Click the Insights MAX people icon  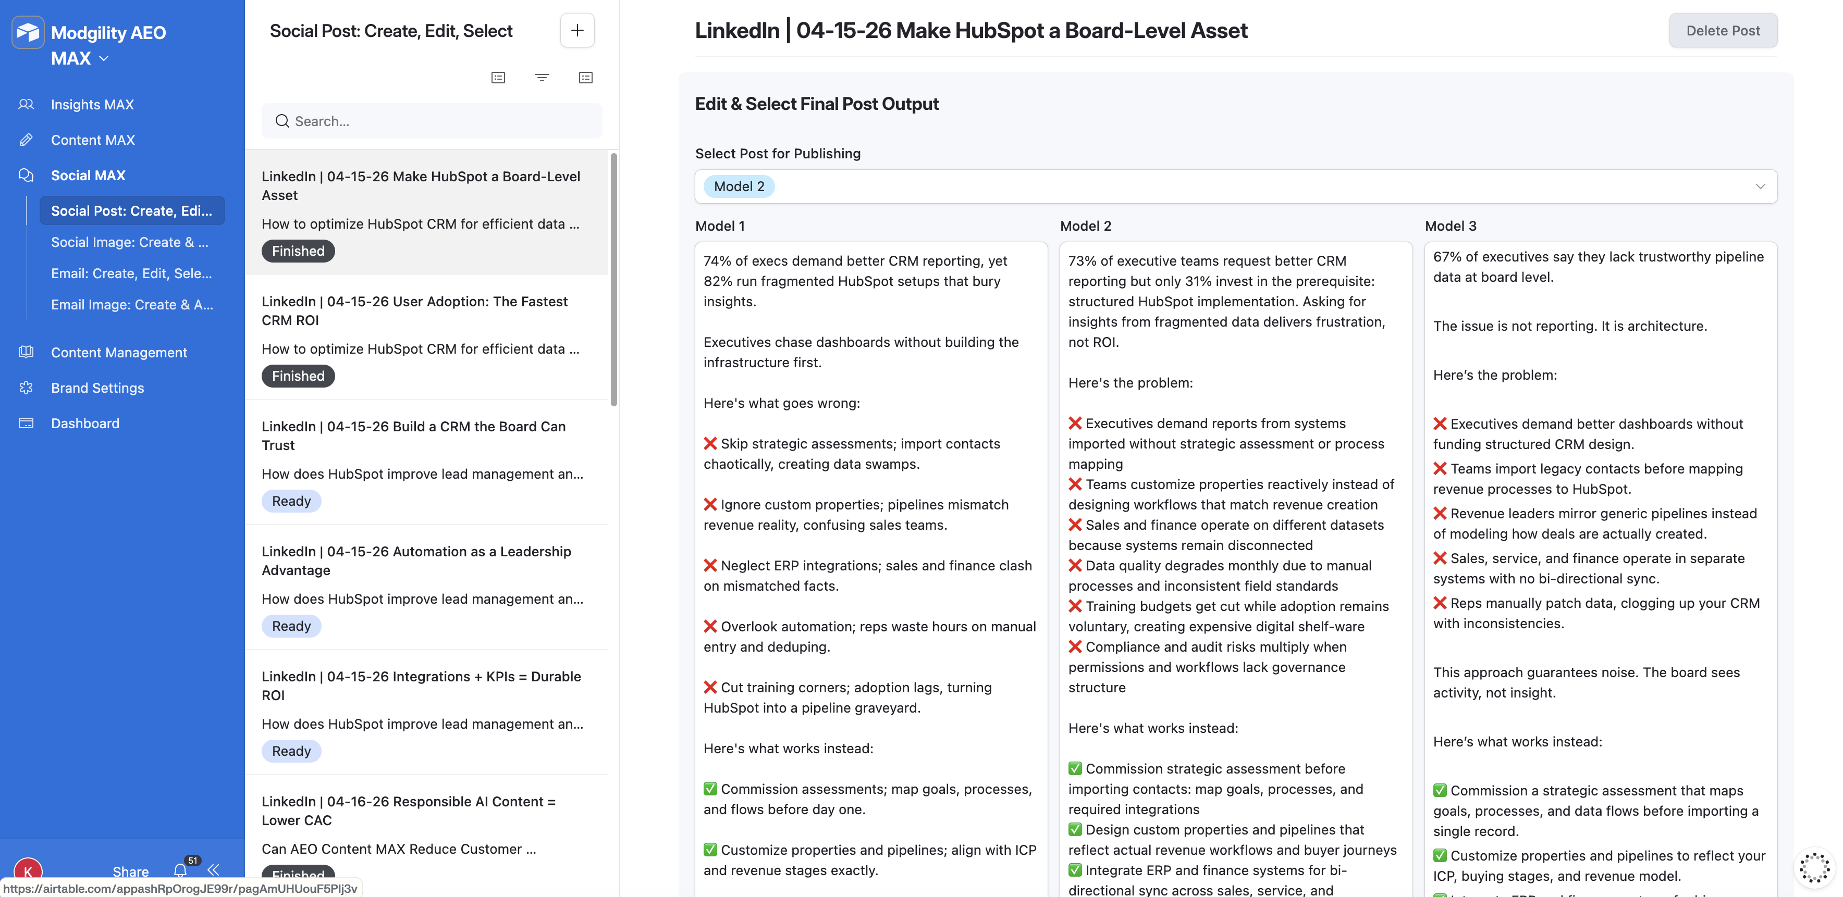pos(27,104)
